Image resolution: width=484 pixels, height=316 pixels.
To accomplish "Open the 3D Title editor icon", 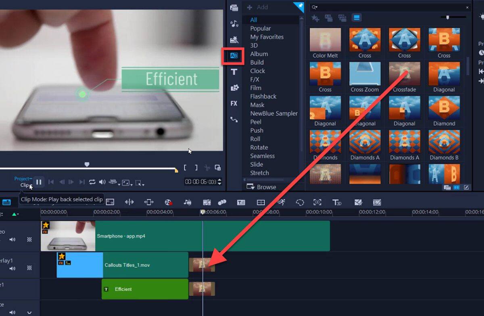I will pyautogui.click(x=337, y=202).
